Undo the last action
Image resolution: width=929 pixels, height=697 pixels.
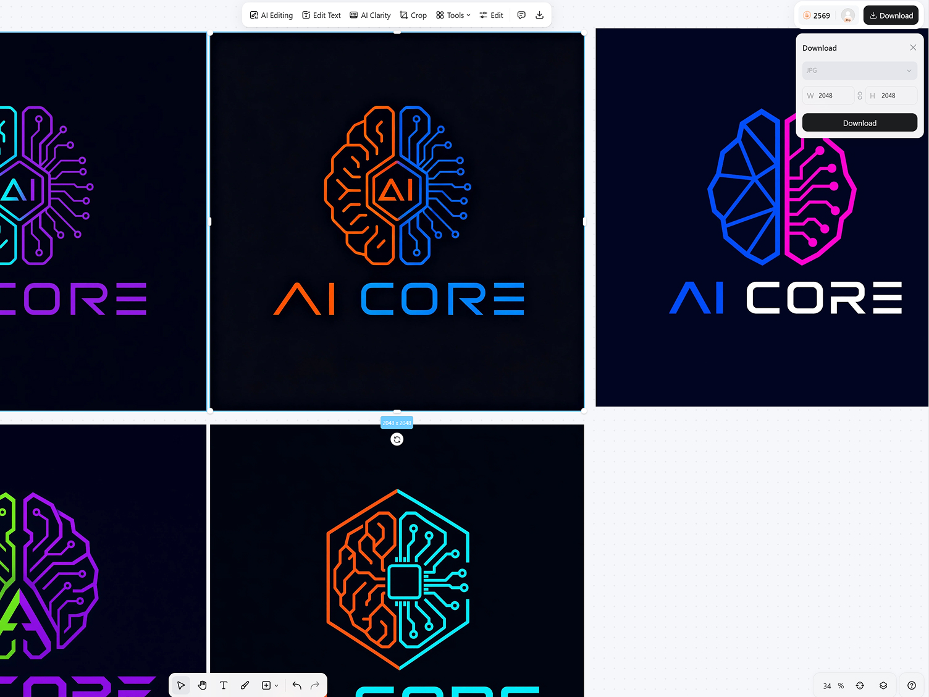(x=296, y=685)
